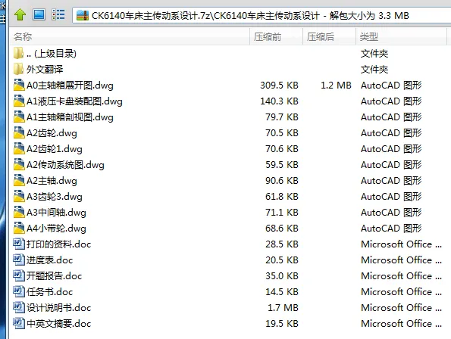451x339 pixels.
Task: Click the green up-directory arrow icon
Action: click(x=20, y=14)
